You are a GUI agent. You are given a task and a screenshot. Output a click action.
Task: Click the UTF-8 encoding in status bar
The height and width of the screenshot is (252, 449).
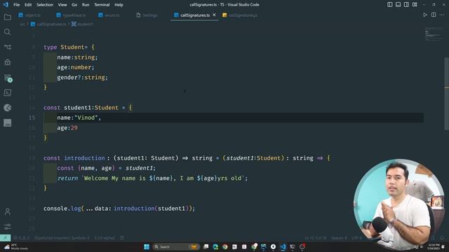[356, 238]
